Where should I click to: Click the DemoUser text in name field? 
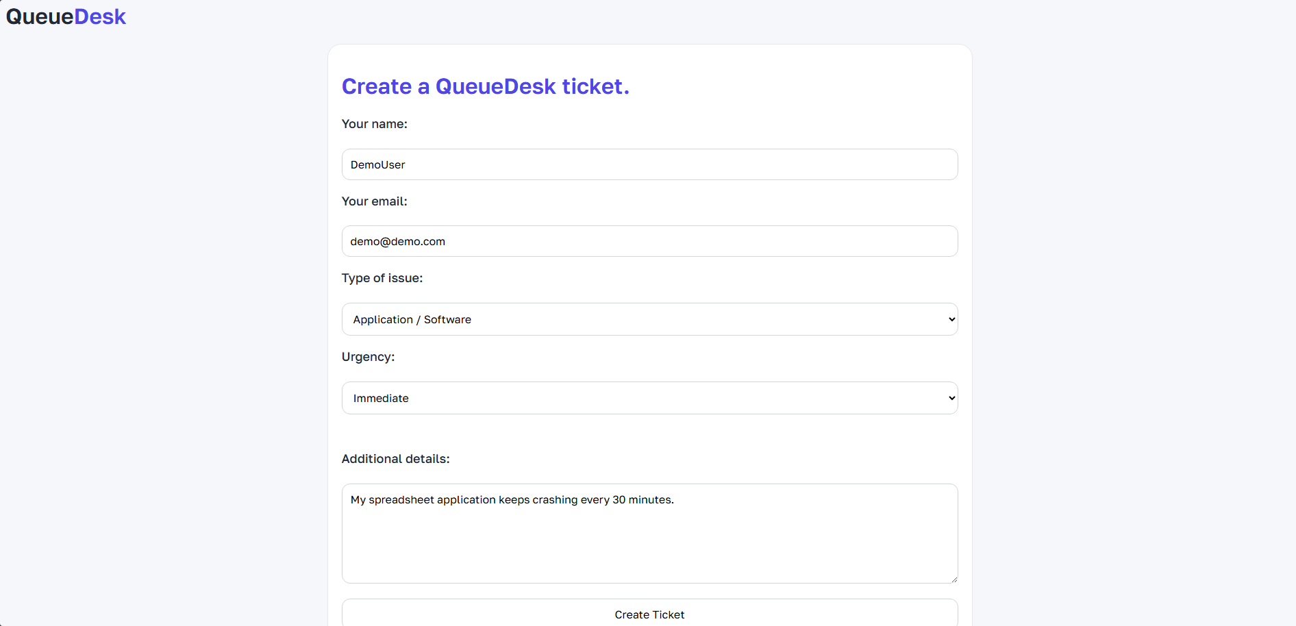(x=377, y=165)
